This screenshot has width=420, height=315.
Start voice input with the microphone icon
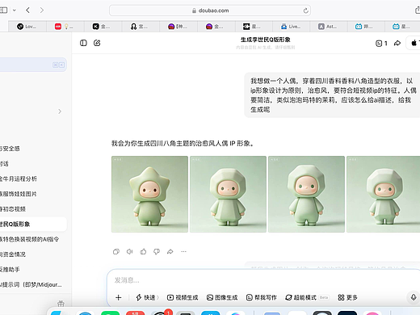414,297
